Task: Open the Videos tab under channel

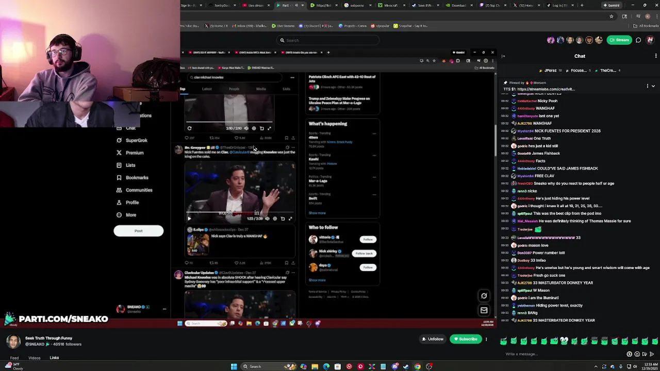Action: (35, 358)
